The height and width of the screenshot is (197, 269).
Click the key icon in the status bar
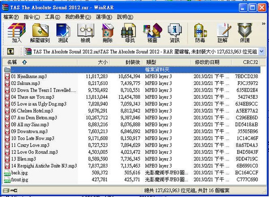click(14, 190)
